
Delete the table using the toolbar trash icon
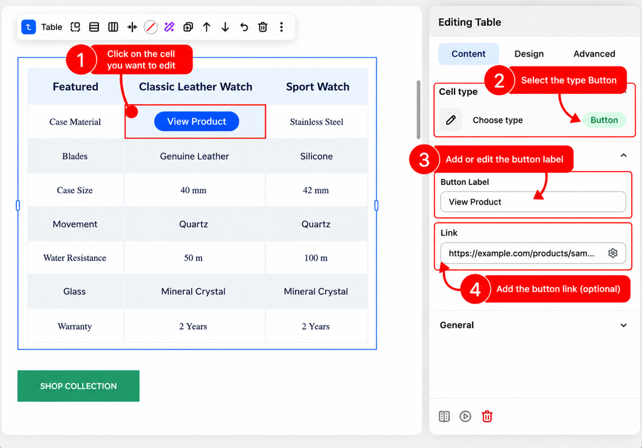263,27
